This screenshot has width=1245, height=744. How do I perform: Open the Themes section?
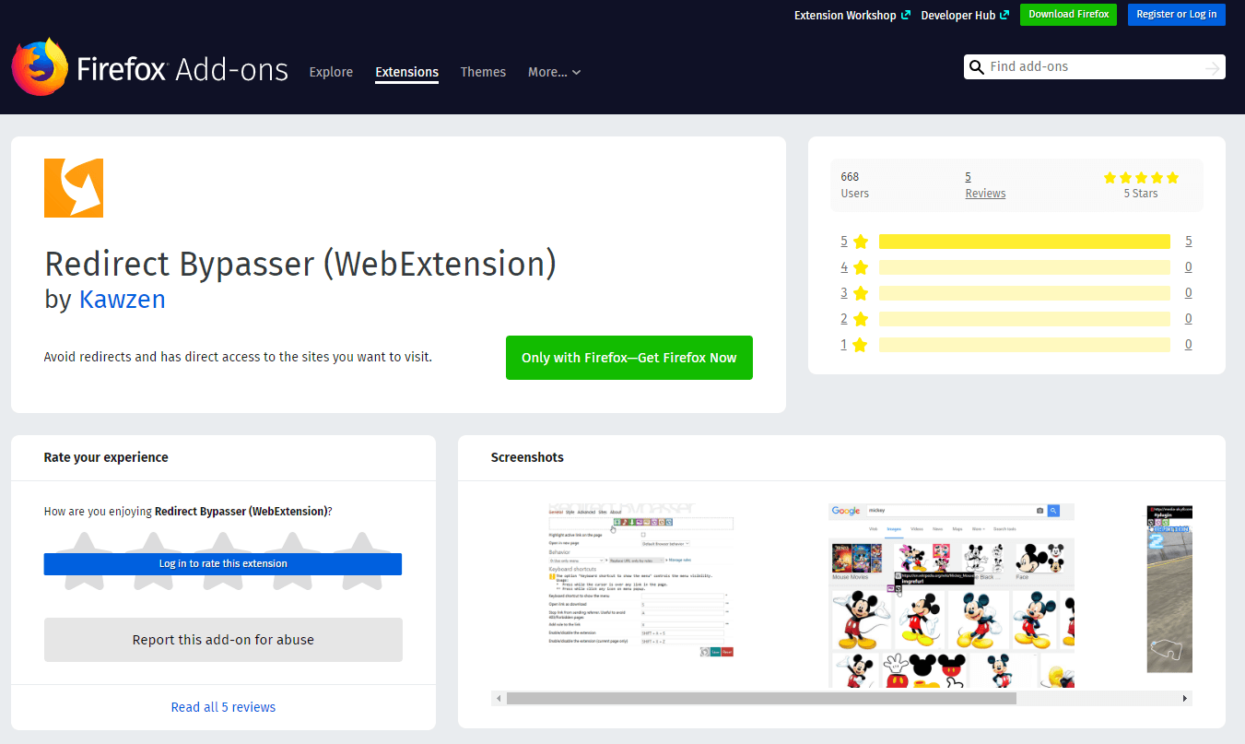pyautogui.click(x=483, y=72)
